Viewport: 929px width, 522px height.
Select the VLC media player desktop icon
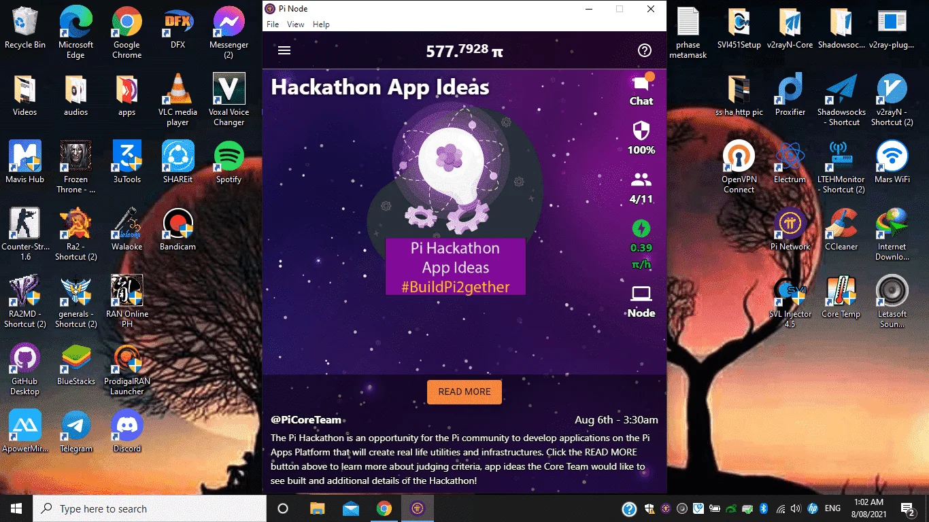178,99
